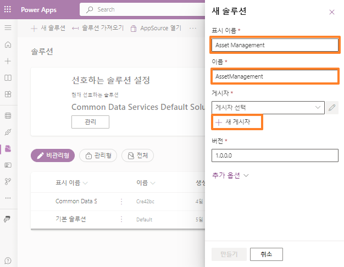Go to Home in left sidebar
The height and width of the screenshot is (267, 344).
8,44
